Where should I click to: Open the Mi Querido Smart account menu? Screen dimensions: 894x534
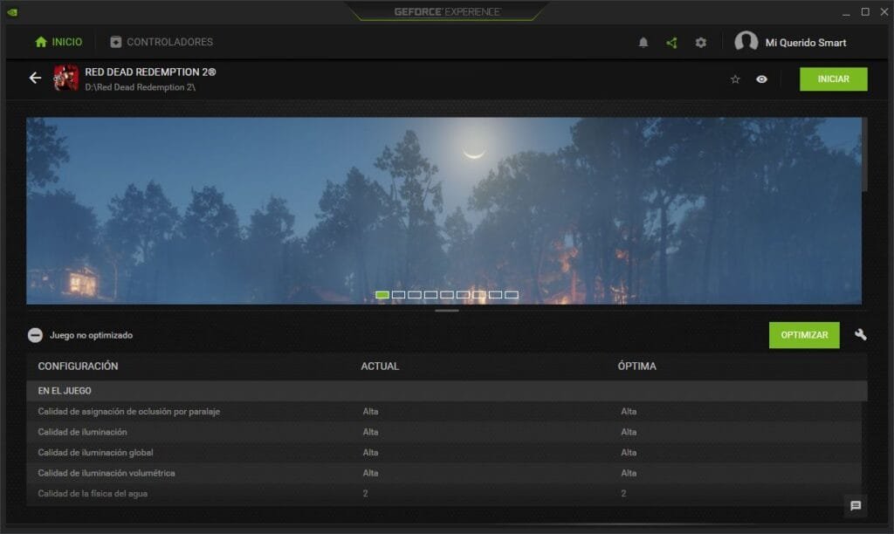tap(791, 42)
